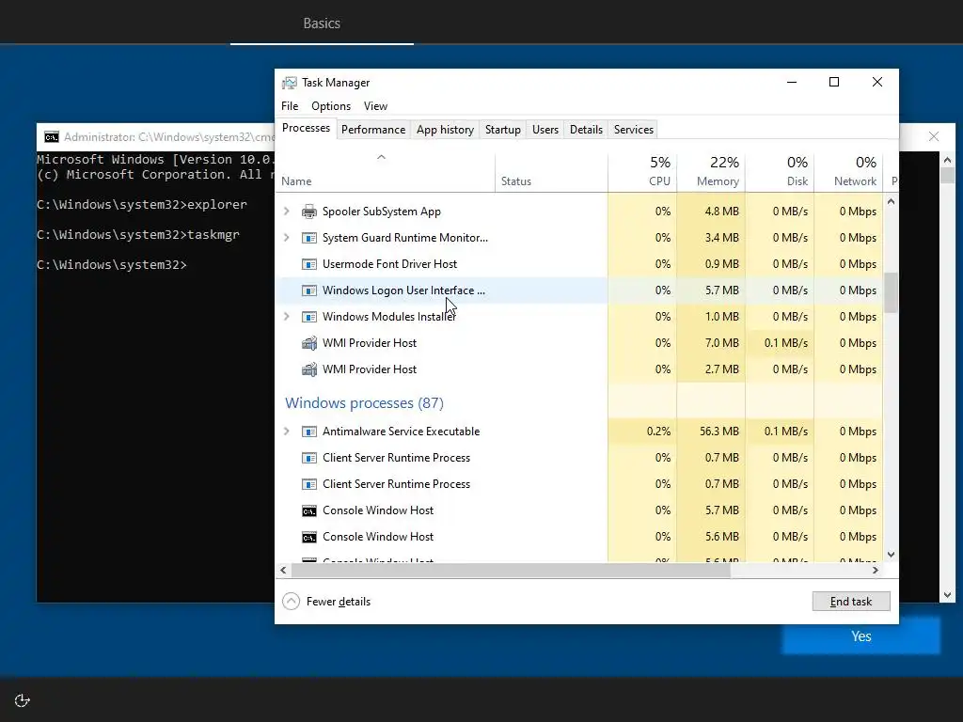Click the Windows Logon User Interface icon
The image size is (963, 722).
(x=308, y=290)
